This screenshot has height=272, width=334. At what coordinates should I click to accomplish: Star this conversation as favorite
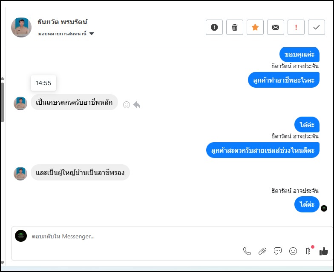click(255, 27)
